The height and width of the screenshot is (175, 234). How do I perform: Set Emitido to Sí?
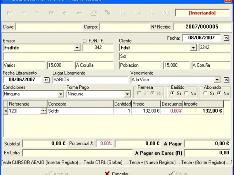(172, 93)
